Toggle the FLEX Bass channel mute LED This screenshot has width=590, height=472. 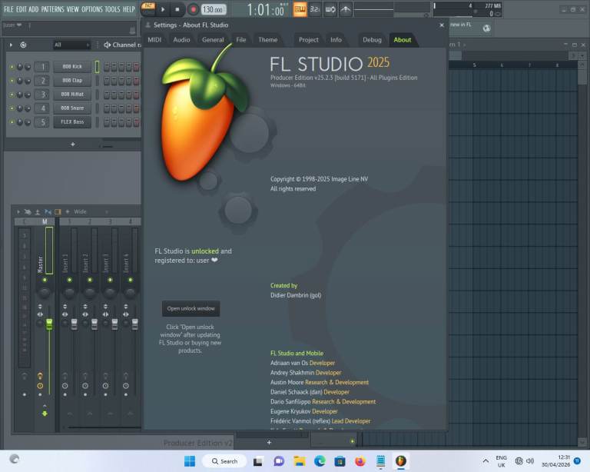12,122
